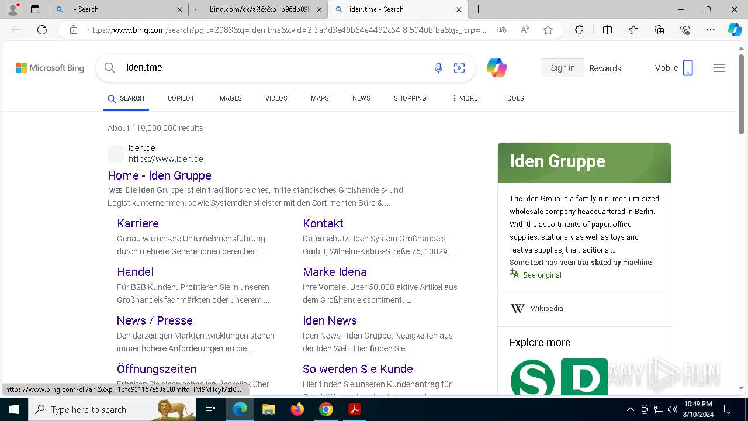Screen dimensions: 748x421
Task: Open visual search camera icon
Action: 459,68
